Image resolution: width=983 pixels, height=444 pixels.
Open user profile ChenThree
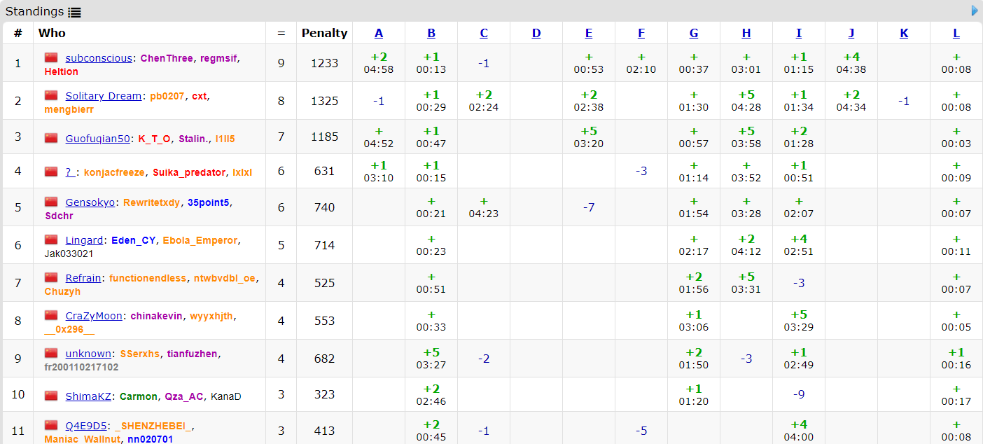coord(167,58)
